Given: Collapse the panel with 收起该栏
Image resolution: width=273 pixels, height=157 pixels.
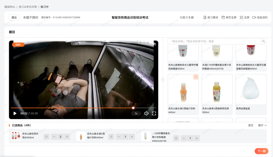Looking at the screenshot, I should tap(260, 18).
